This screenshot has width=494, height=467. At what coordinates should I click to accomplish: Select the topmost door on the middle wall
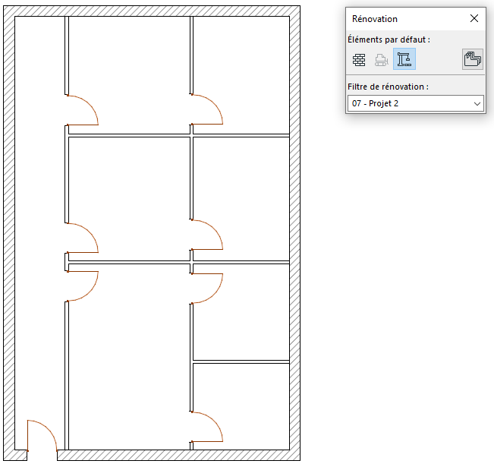(206, 111)
